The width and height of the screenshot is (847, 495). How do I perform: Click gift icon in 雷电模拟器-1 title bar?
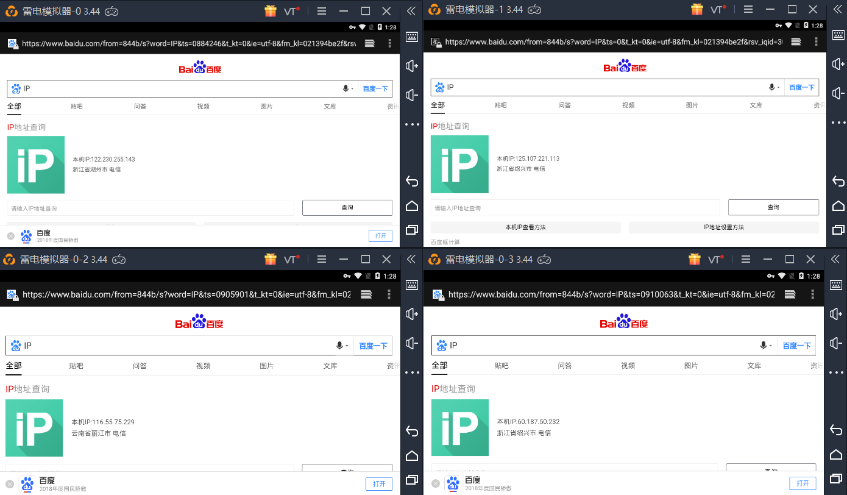point(697,9)
